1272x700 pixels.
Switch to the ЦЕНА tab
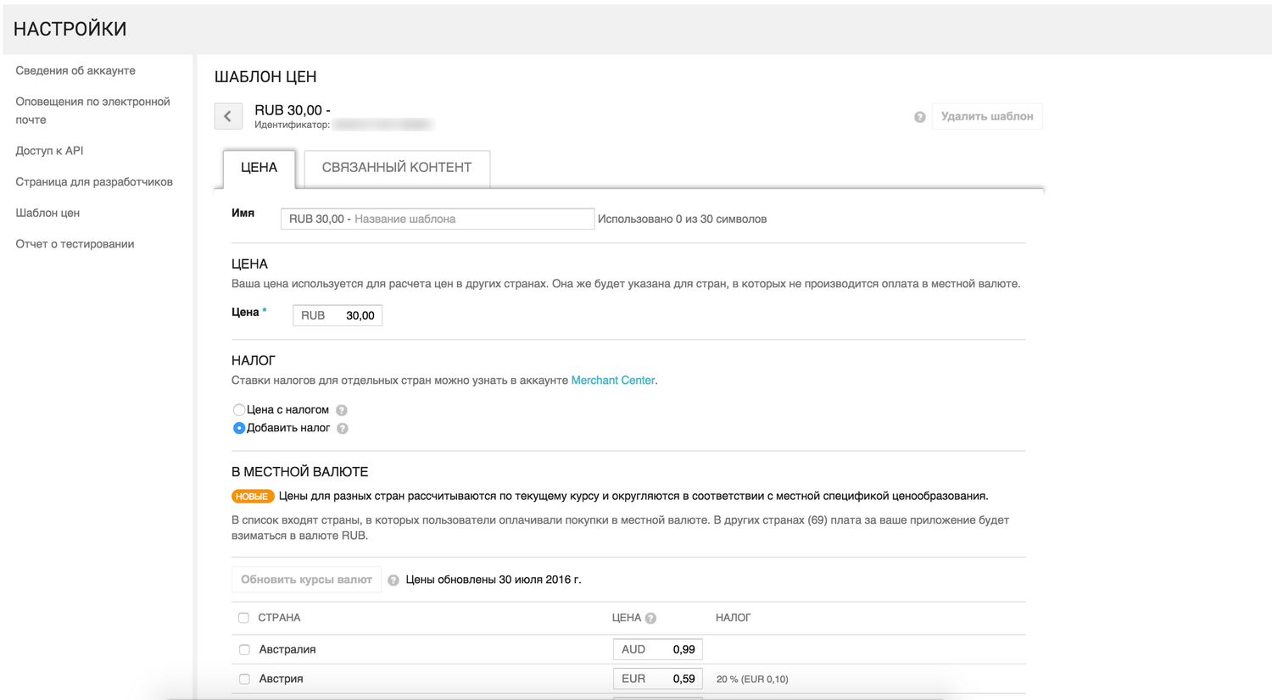pos(259,168)
